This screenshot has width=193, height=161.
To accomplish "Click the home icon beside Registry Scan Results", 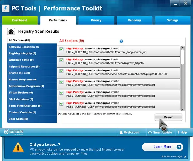I will point(11,32).
